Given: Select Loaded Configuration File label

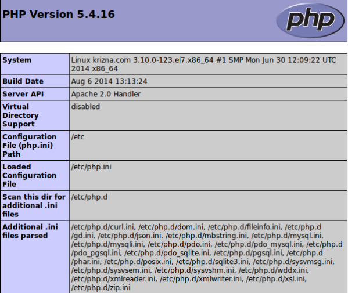Looking at the screenshot, I should pyautogui.click(x=35, y=175).
